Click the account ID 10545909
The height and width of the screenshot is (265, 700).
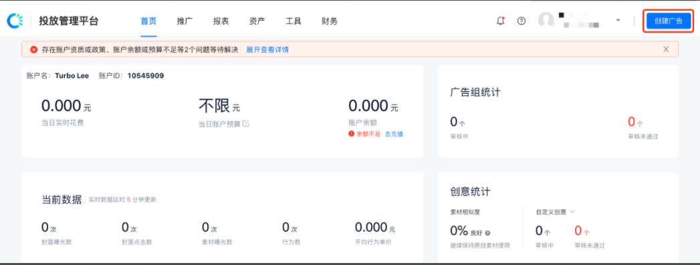(x=146, y=76)
